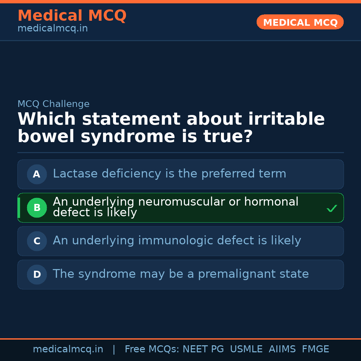
Task: Visit medicalmcq.in link under the header title
Action: click(x=52, y=29)
